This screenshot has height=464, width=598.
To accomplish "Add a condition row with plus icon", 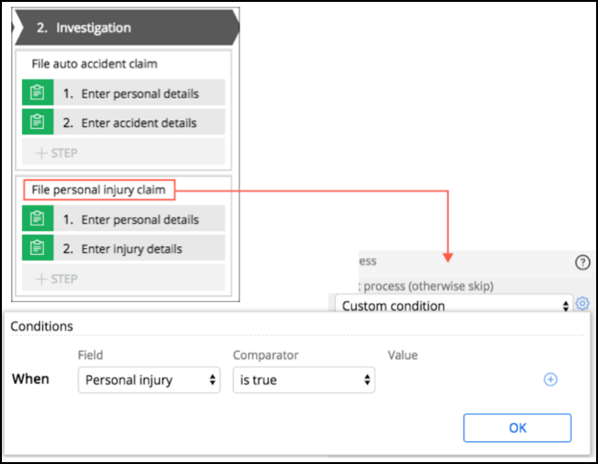I will [x=550, y=380].
